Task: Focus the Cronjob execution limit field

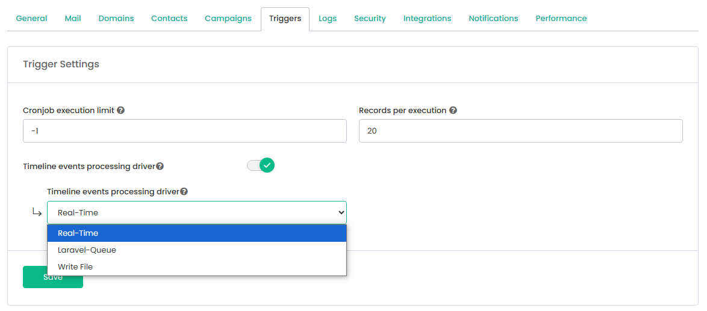Action: pos(185,131)
